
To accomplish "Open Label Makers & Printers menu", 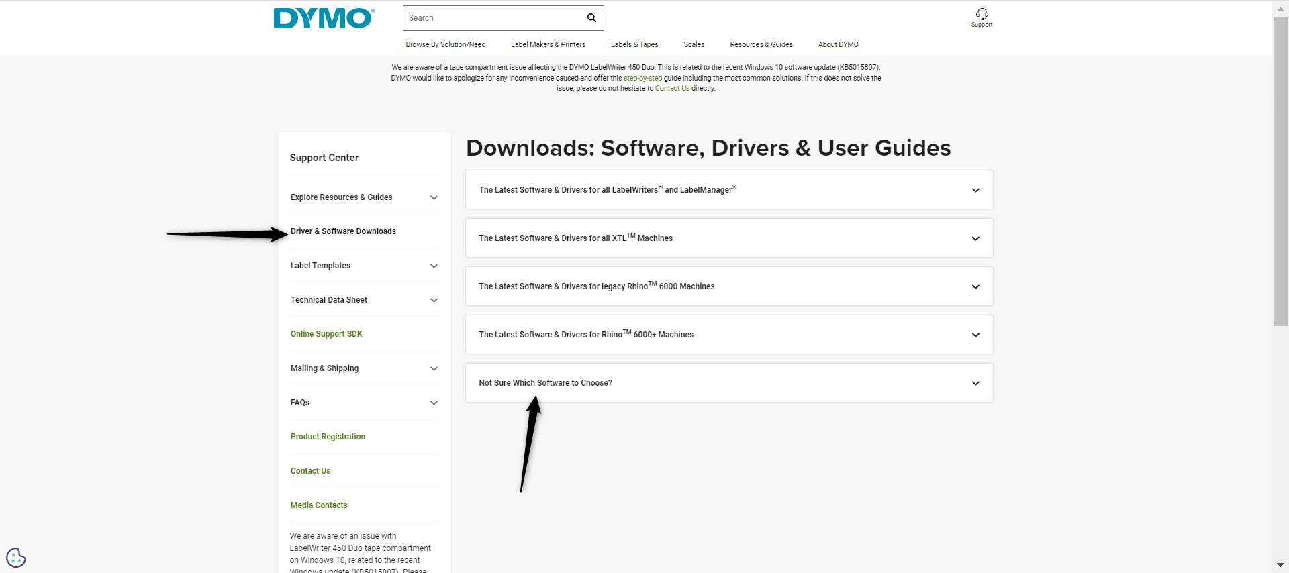I will click(548, 44).
